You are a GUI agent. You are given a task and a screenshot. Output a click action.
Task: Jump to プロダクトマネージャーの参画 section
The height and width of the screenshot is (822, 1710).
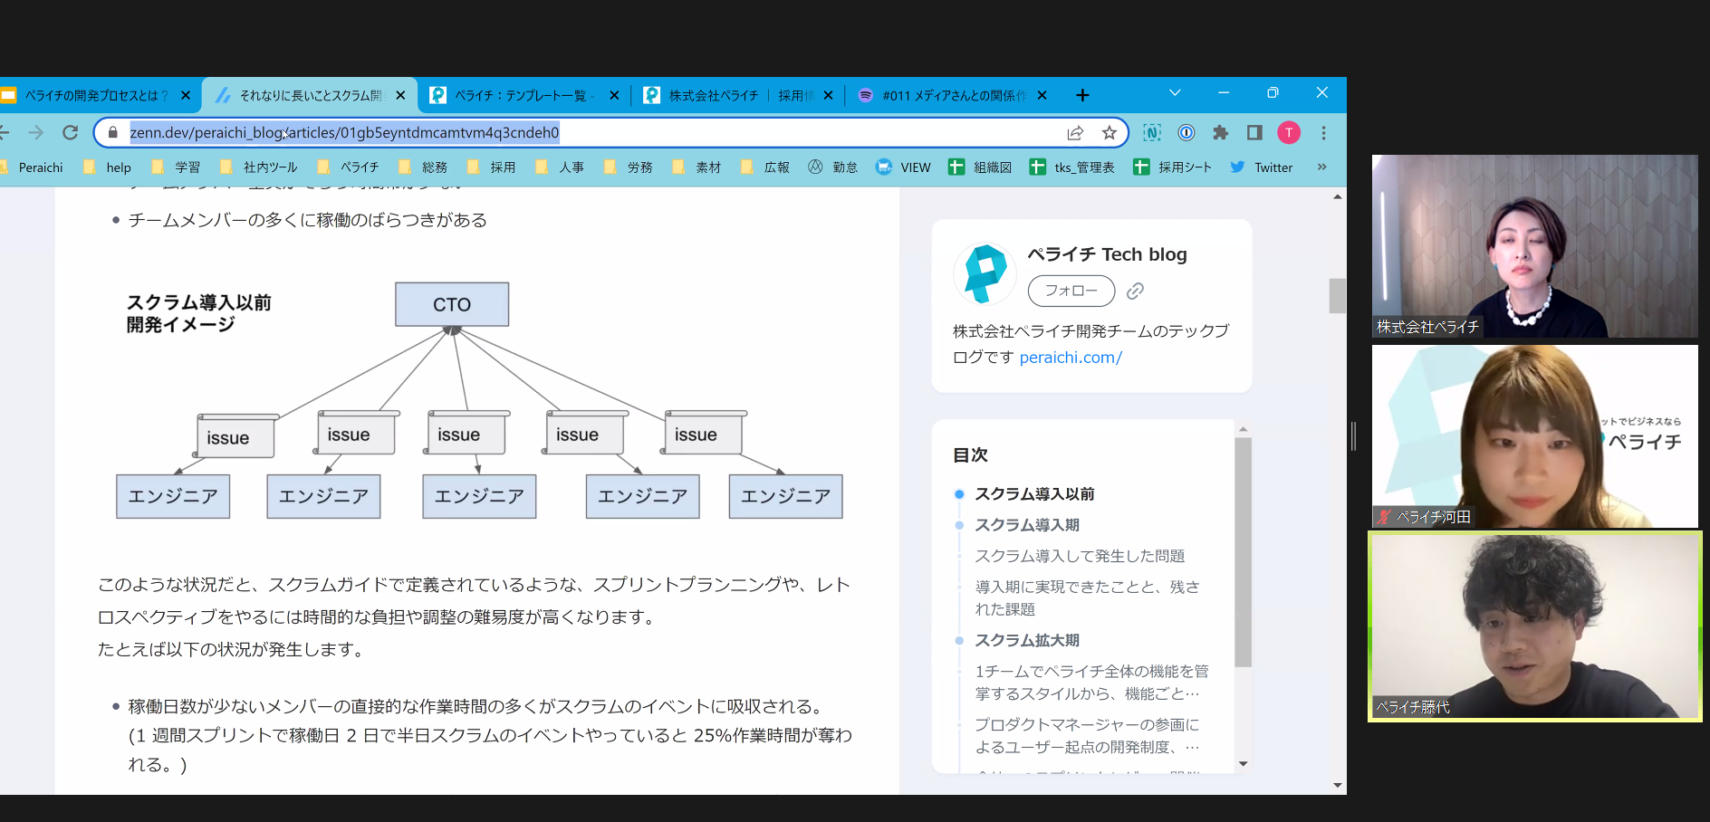pyautogui.click(x=1087, y=736)
